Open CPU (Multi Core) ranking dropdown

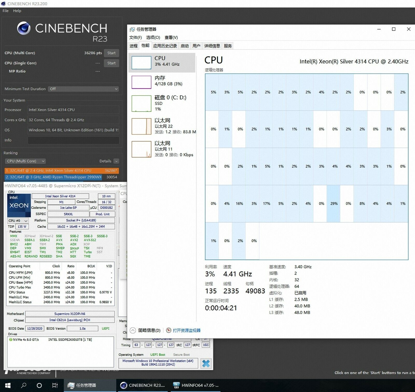click(x=25, y=161)
